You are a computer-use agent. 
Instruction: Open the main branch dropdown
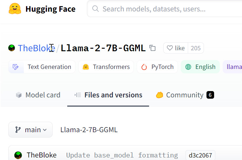(x=30, y=130)
